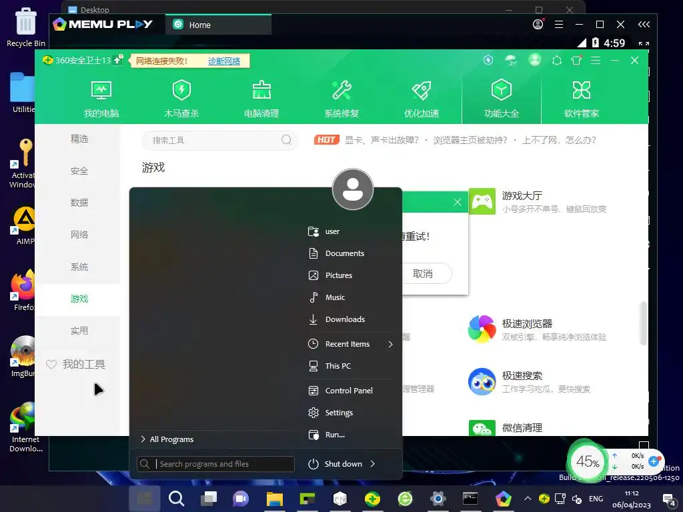Image resolution: width=683 pixels, height=512 pixels.
Task: Select 网络 category in 360 sidebar
Action: tap(79, 235)
